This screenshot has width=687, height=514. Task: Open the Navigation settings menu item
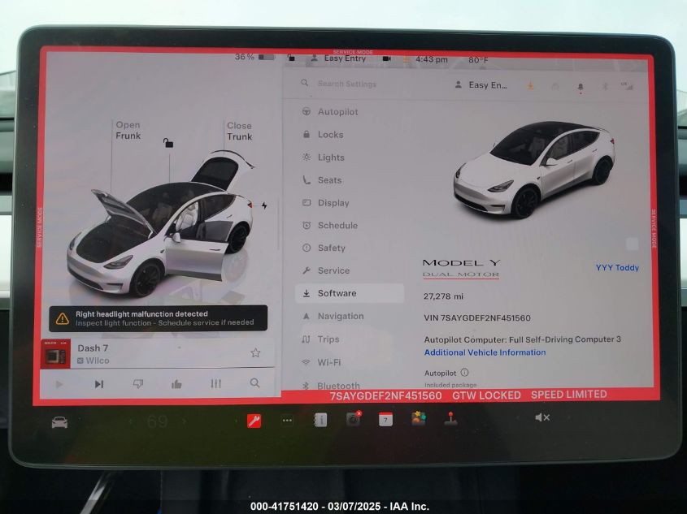[x=340, y=316]
